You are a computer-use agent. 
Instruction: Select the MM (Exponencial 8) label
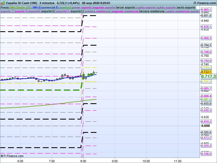pyautogui.click(x=45, y=7)
